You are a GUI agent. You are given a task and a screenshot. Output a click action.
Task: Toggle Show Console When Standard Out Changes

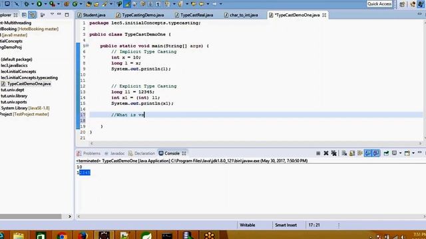[368, 153]
